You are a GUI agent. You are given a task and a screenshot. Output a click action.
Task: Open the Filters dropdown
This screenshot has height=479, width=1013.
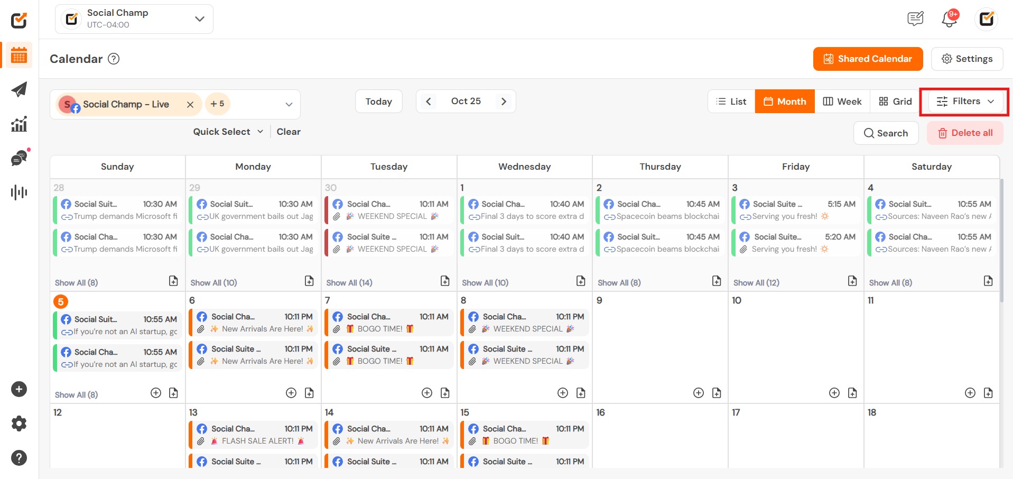click(964, 102)
